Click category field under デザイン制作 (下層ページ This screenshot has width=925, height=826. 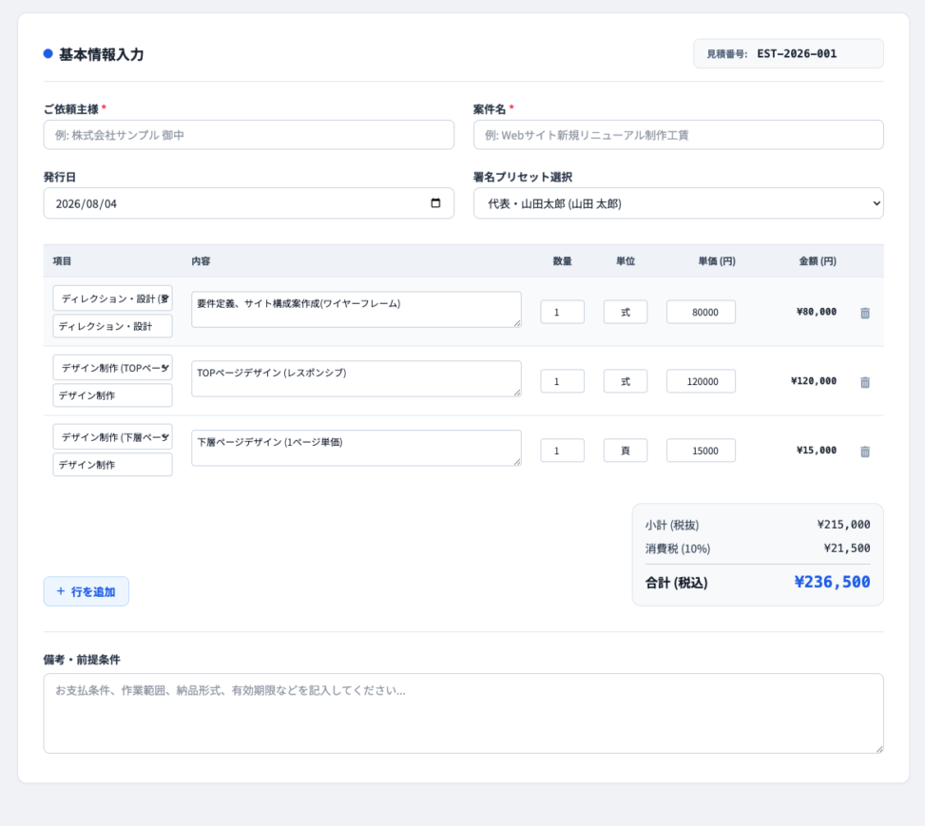pyautogui.click(x=113, y=465)
